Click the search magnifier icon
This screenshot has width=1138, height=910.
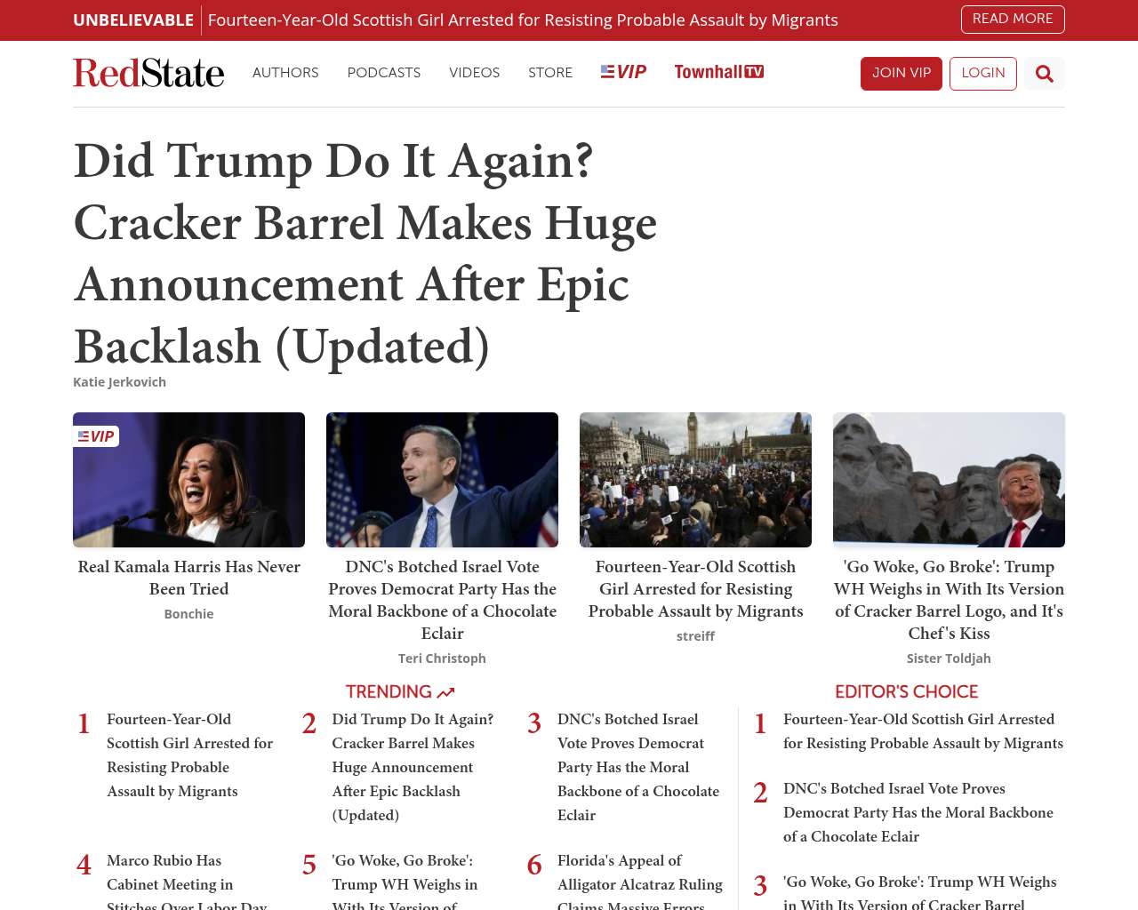(1045, 74)
